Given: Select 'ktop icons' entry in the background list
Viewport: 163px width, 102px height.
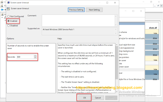Looking at the screenshot, I should [123, 54].
